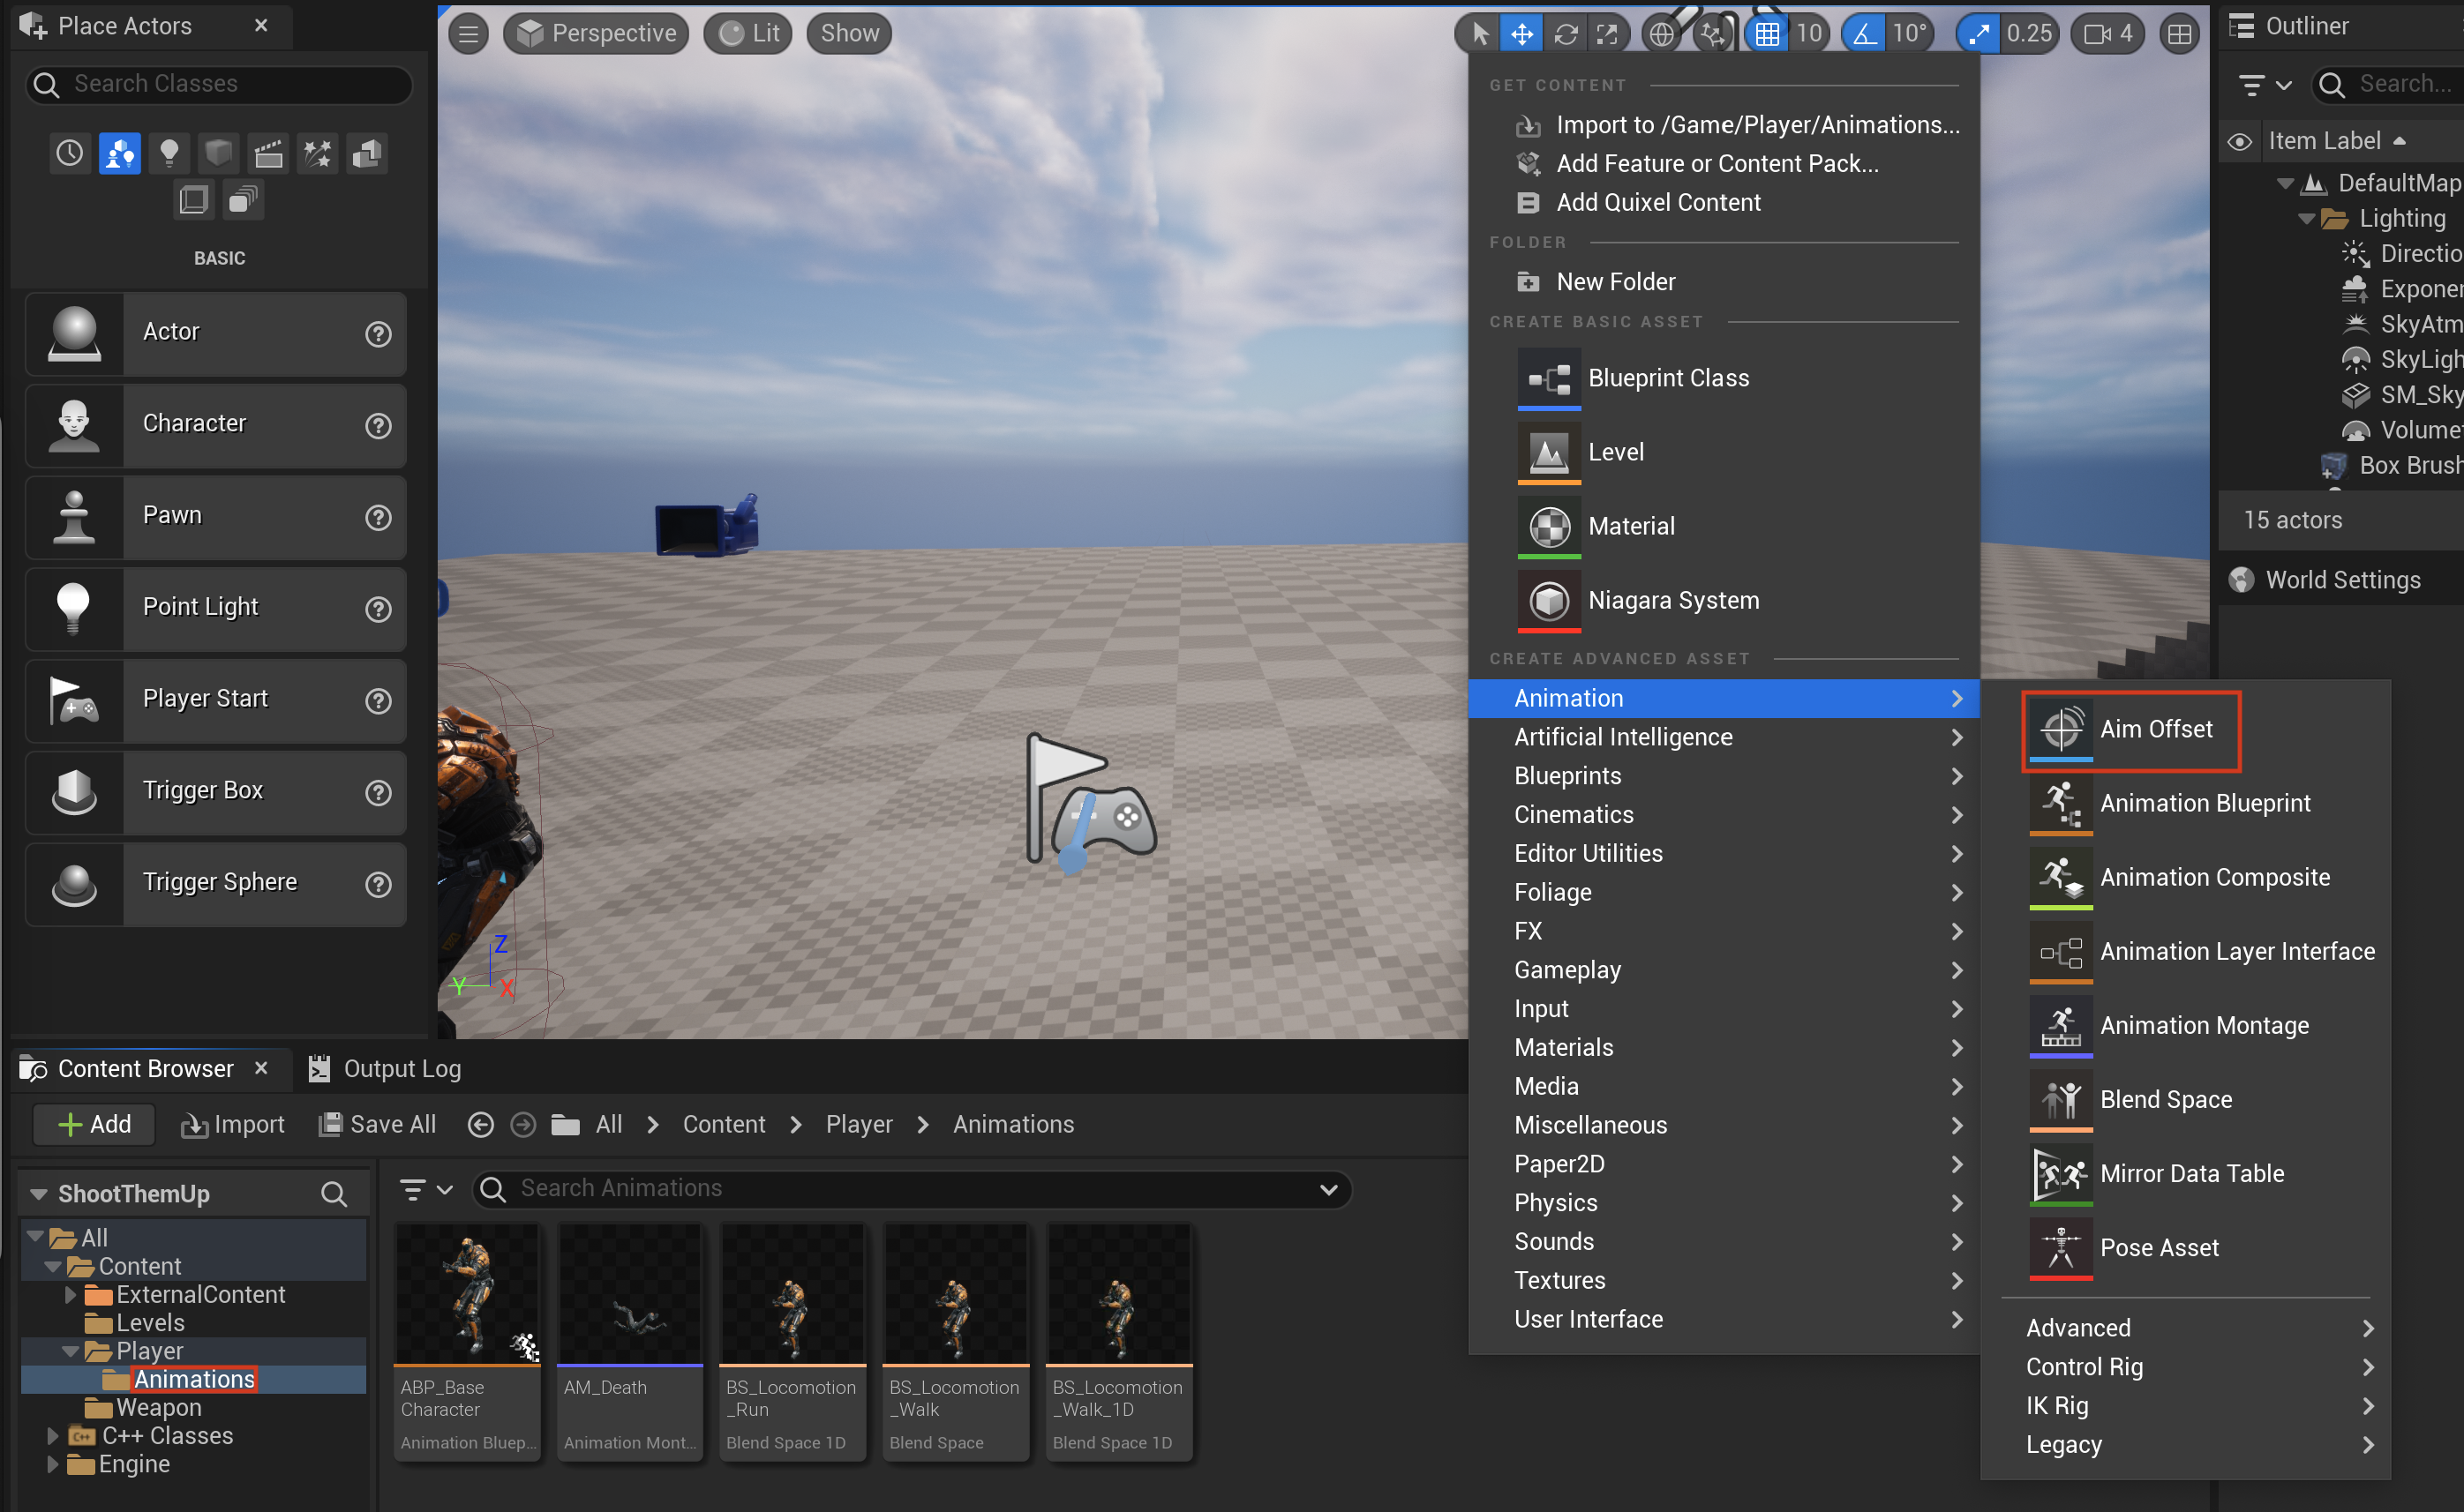The height and width of the screenshot is (1512, 2464).
Task: Open the Outliner filter options dropdown
Action: point(2265,85)
